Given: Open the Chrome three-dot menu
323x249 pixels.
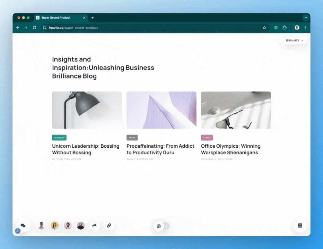Looking at the screenshot, I should [x=305, y=28].
